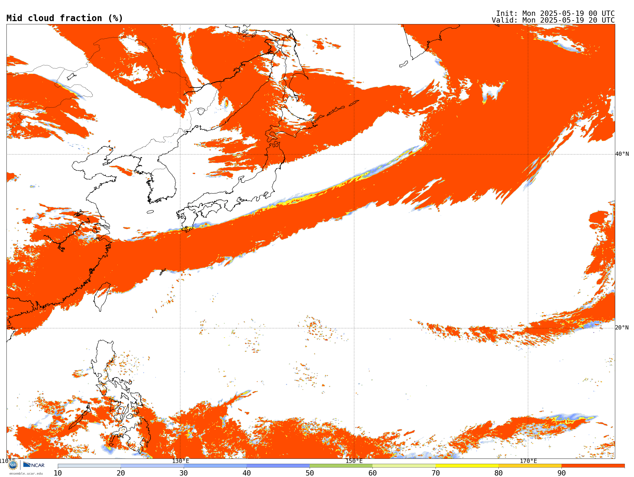Viewport: 634px width, 477px height.
Task: Click the colorbar tick label 30
Action: (x=184, y=473)
